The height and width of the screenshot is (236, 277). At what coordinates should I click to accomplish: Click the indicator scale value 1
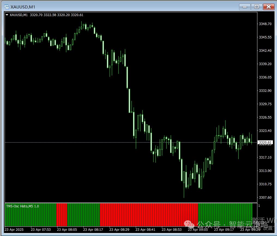pos(259,206)
